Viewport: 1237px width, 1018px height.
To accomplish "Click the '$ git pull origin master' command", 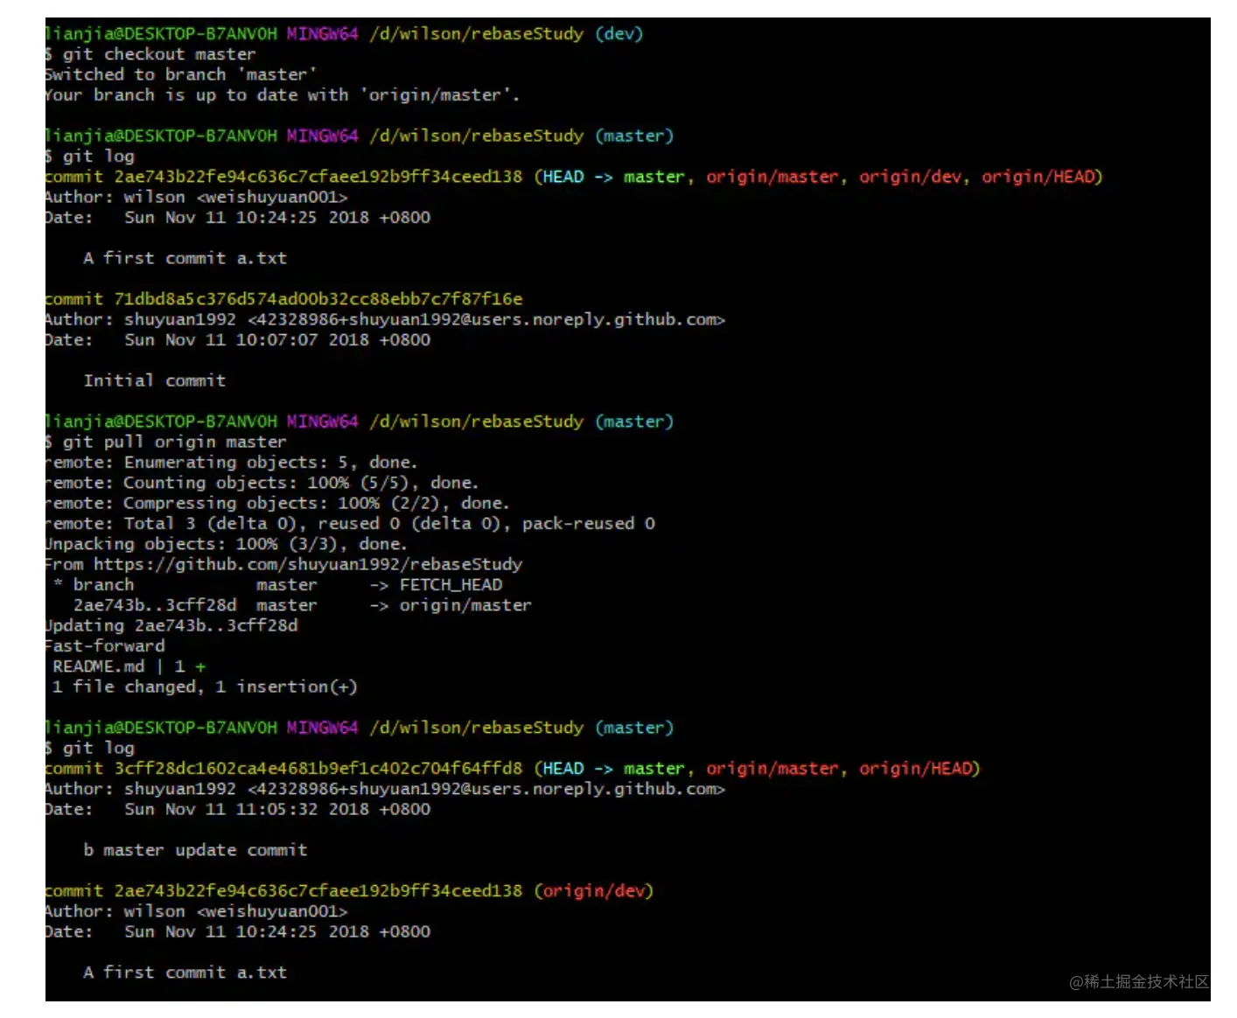I will click(166, 442).
